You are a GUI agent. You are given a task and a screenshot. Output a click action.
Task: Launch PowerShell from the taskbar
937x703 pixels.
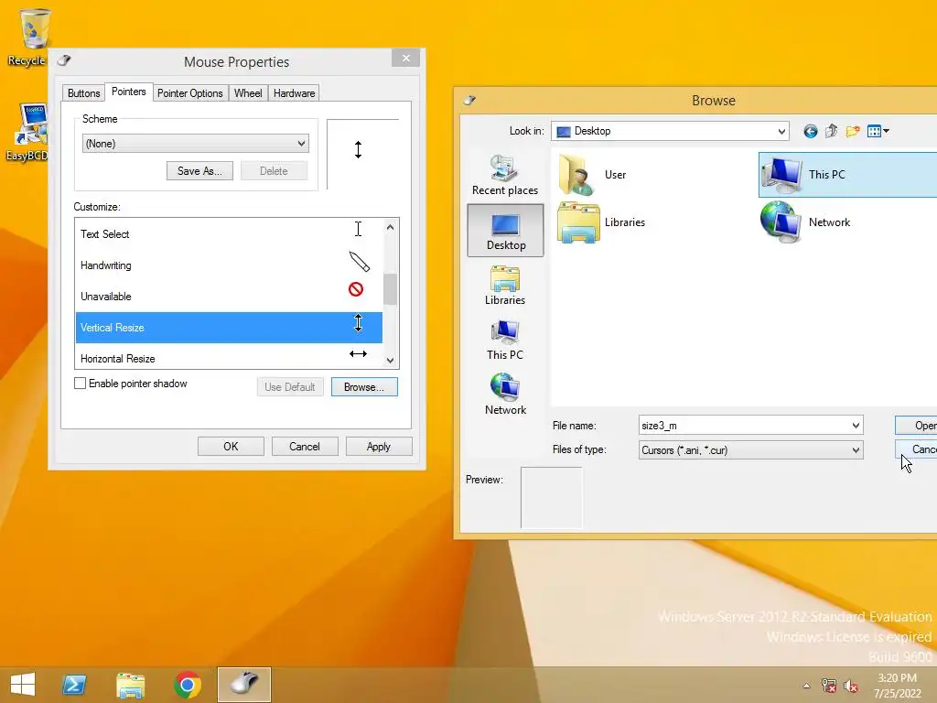[74, 685]
